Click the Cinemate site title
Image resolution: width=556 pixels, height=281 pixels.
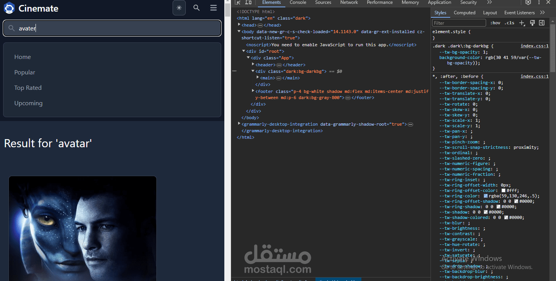click(x=38, y=8)
